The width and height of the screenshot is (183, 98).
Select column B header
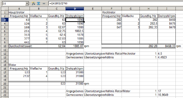39,9
